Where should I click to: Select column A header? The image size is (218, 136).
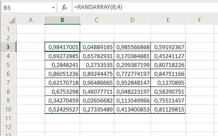point(31,20)
